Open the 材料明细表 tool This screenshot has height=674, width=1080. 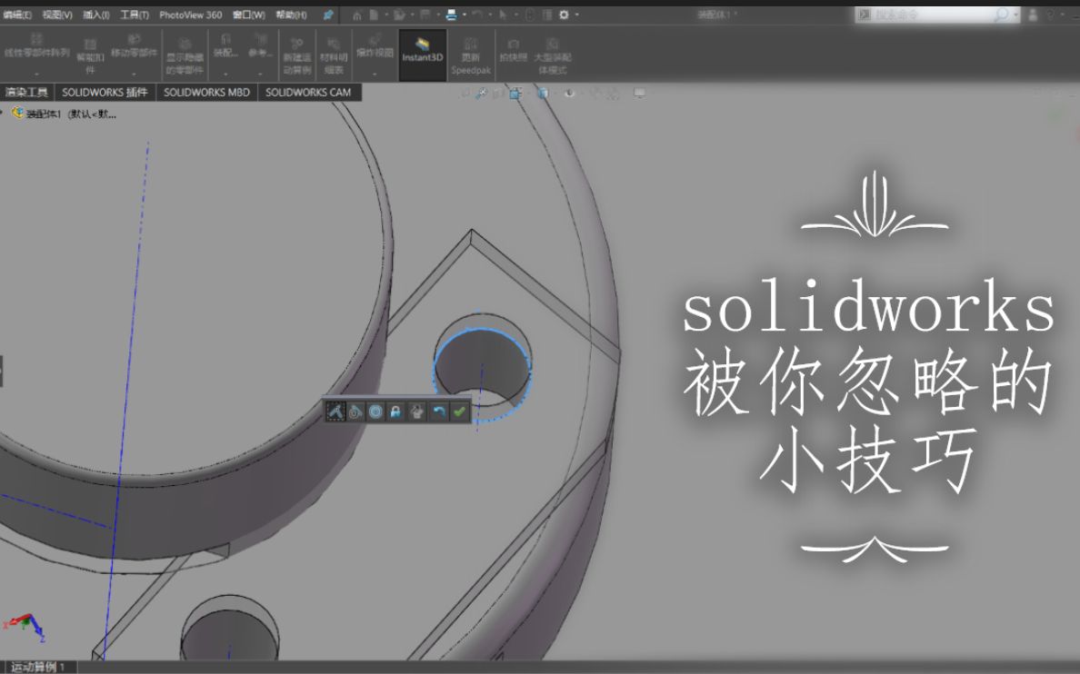(x=335, y=53)
